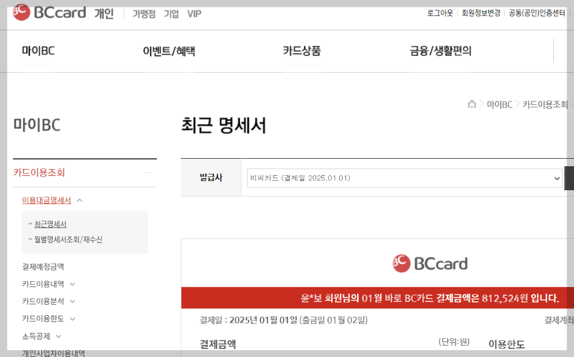Click the 이용한도 section heading
This screenshot has width=574, height=357.
[x=507, y=344]
